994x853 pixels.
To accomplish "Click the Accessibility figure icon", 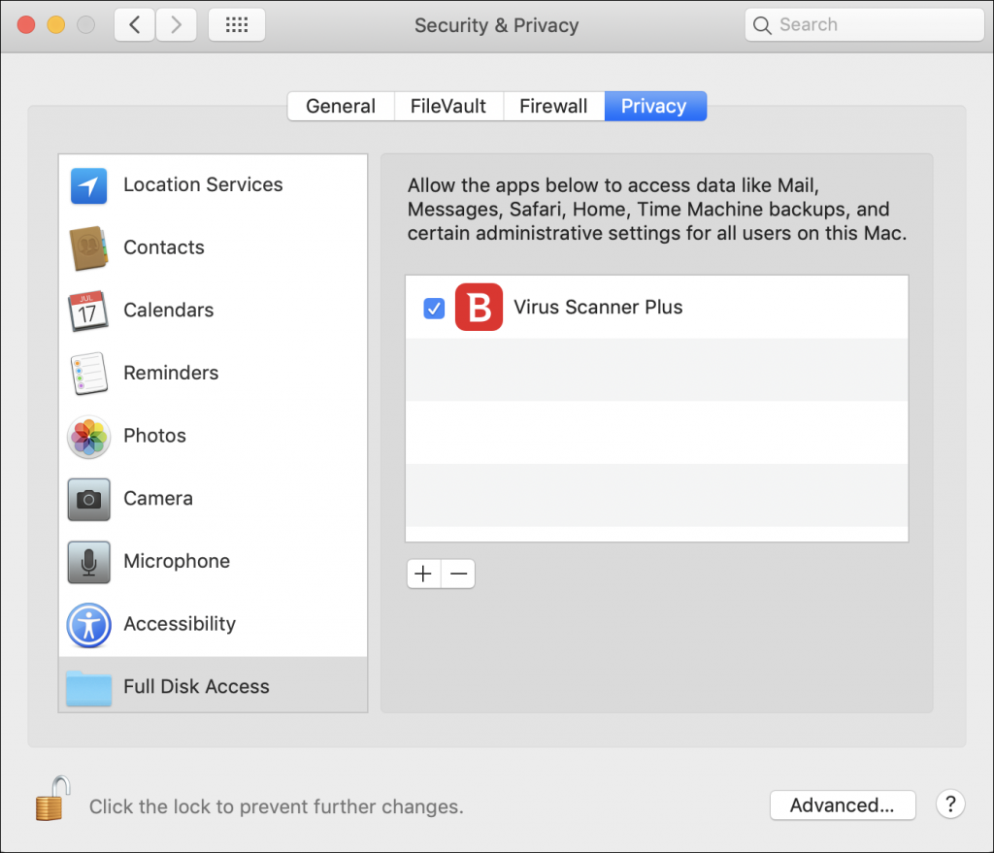I will coord(88,625).
